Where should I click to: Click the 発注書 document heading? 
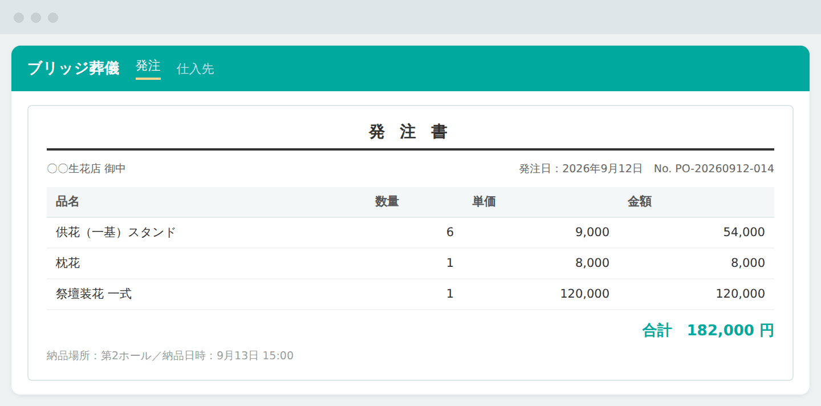click(x=410, y=132)
